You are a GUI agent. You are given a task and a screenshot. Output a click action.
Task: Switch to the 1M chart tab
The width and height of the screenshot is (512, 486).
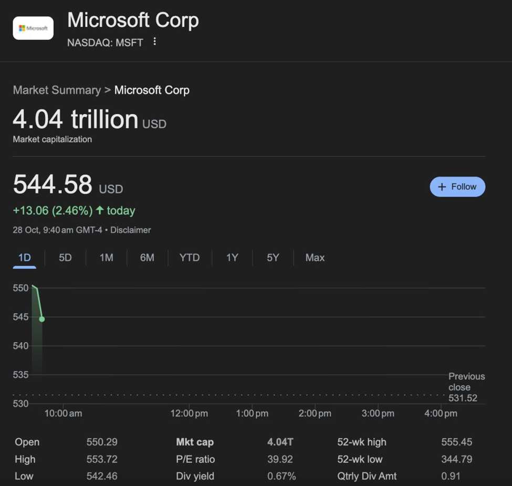(x=106, y=258)
